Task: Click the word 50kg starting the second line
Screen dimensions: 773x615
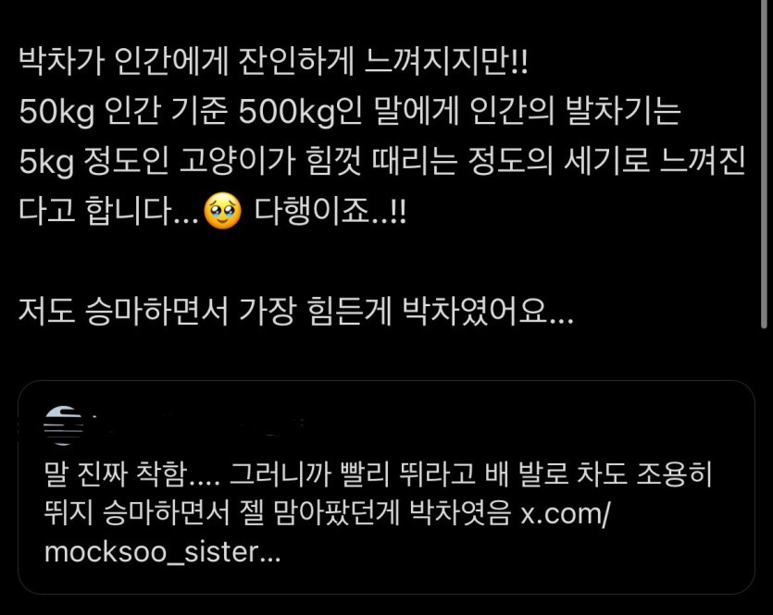Action: (x=56, y=111)
